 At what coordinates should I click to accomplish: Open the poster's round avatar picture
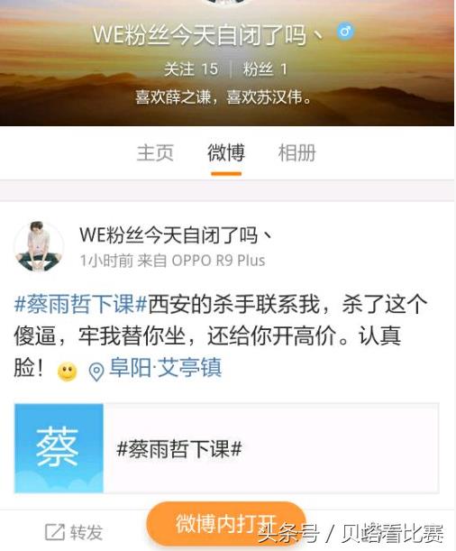point(39,246)
